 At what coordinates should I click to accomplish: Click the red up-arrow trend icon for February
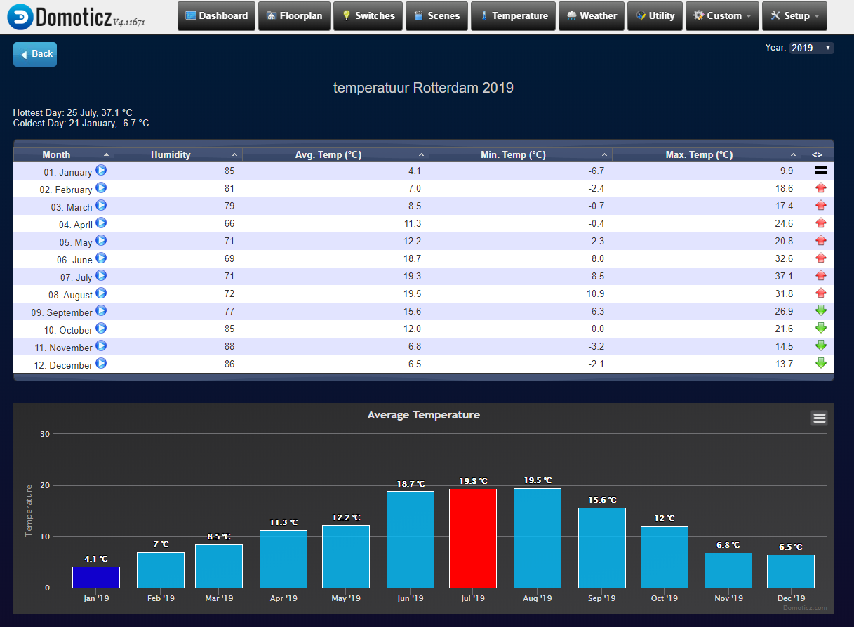[820, 188]
